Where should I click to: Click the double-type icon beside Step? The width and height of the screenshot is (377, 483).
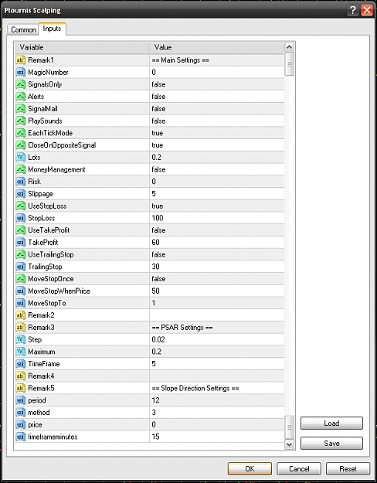tap(20, 339)
